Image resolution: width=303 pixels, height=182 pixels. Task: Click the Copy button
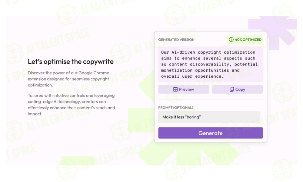tap(237, 89)
